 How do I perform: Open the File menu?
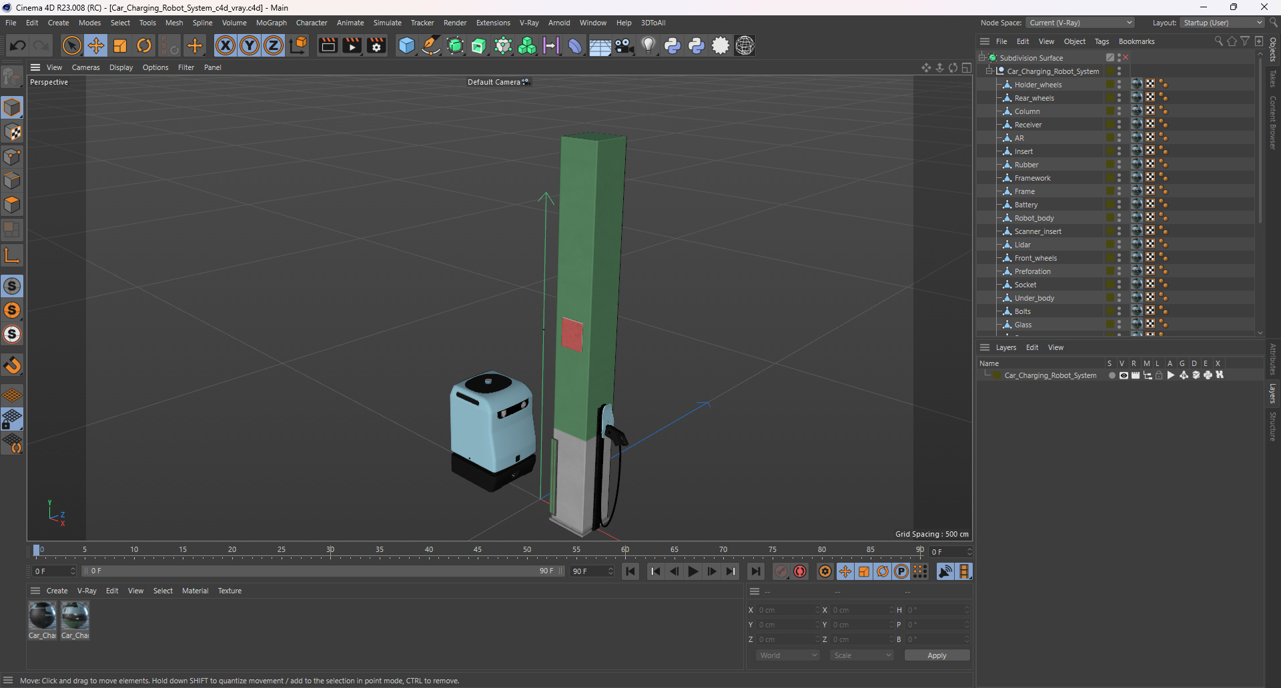point(11,23)
